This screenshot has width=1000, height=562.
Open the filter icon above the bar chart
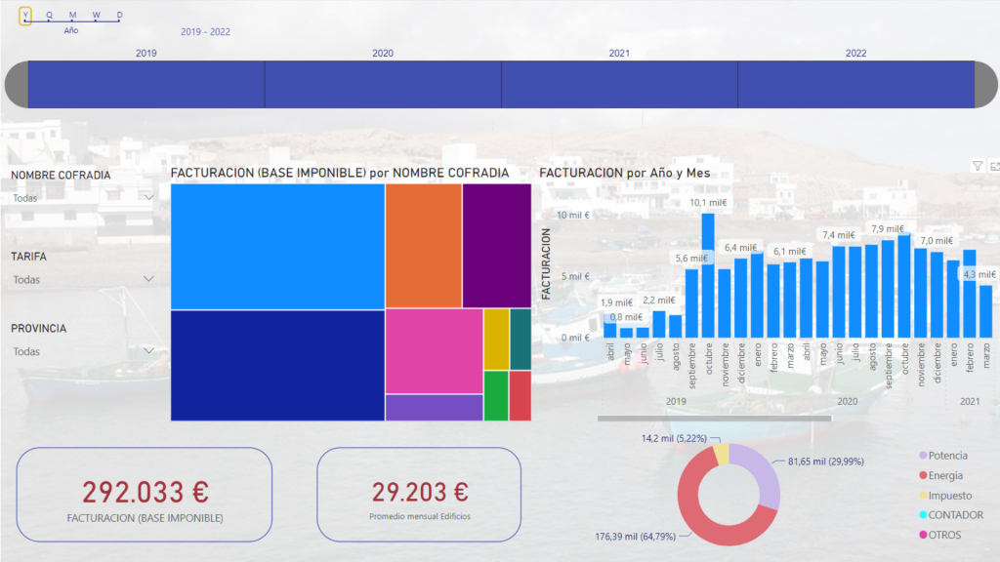tap(978, 167)
